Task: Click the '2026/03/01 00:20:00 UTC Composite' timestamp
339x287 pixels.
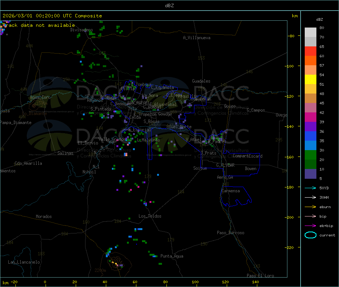Action: [52, 16]
